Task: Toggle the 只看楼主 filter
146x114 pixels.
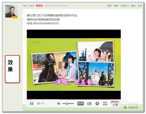Action: (124, 6)
